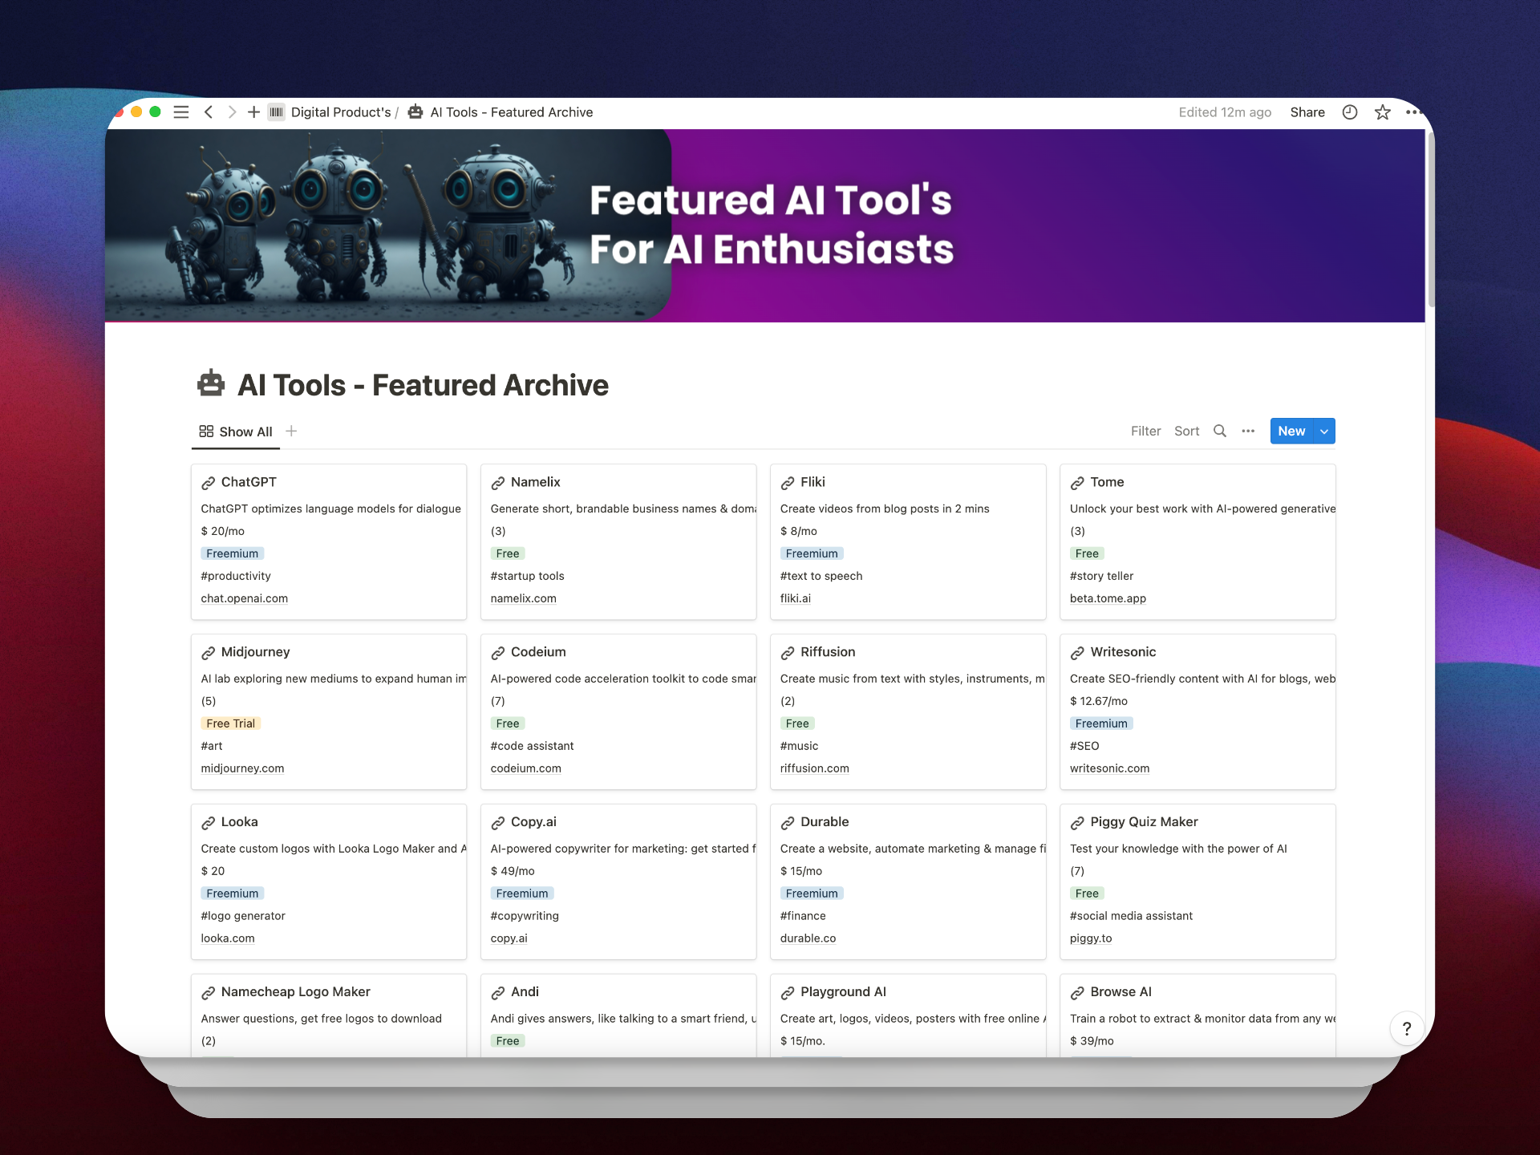Favorite this page with the star icon
Screen dimensions: 1540x1155
click(1382, 112)
